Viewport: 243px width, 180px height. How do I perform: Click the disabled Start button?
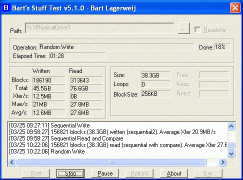click(36, 173)
